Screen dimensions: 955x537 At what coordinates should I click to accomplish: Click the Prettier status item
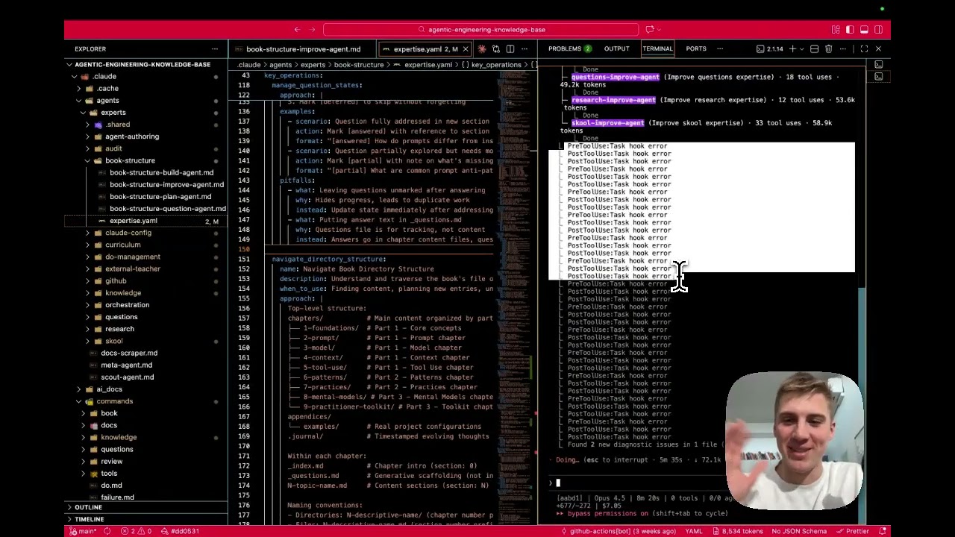pos(852,531)
